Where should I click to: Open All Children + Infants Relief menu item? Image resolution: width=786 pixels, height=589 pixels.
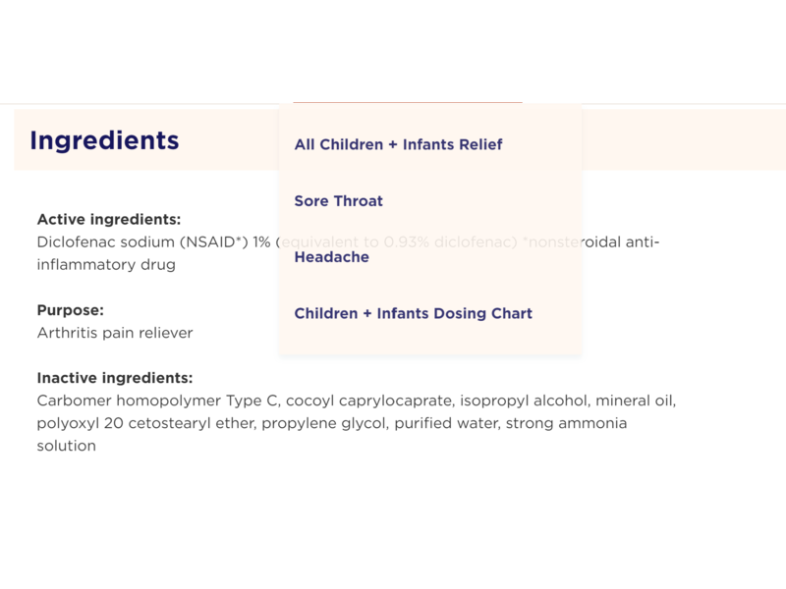click(x=398, y=144)
